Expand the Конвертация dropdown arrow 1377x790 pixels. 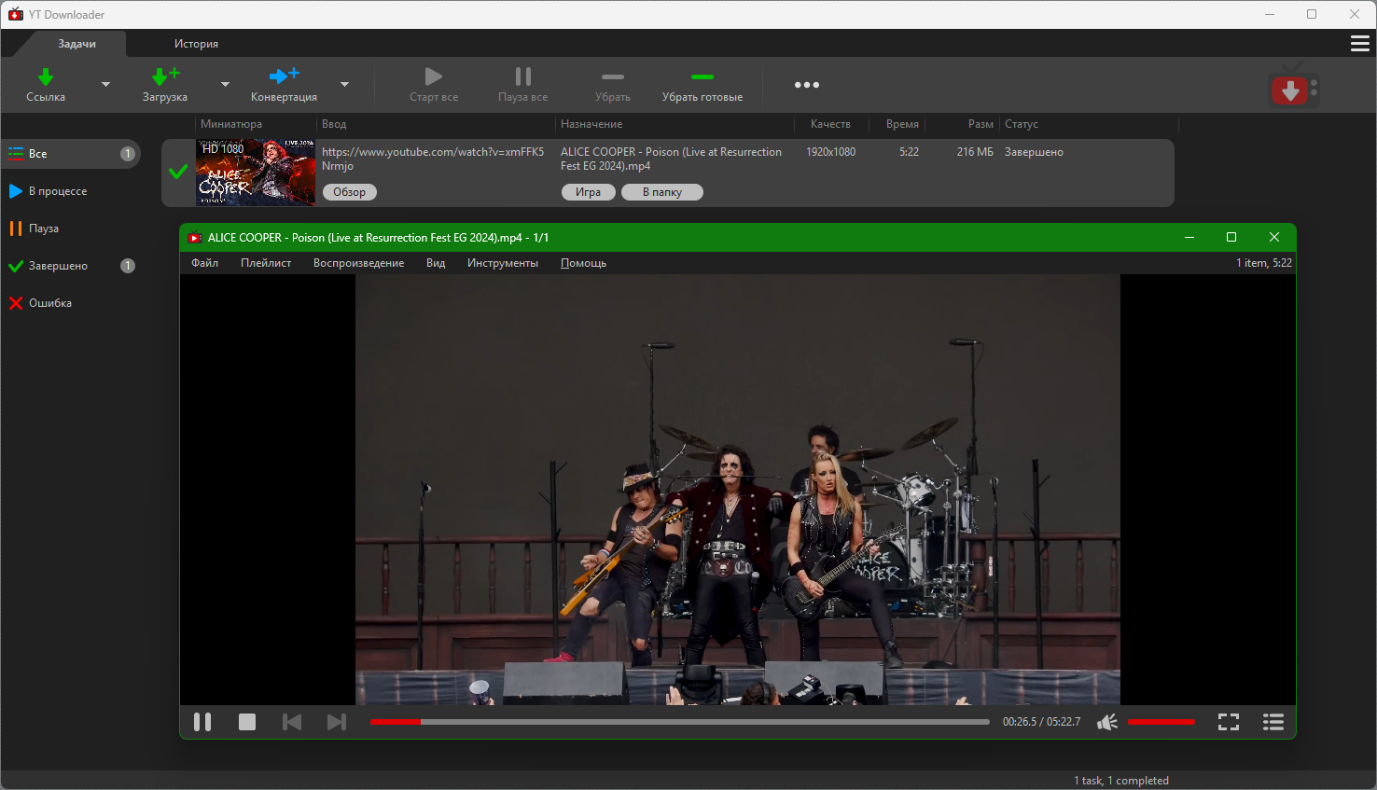coord(344,85)
